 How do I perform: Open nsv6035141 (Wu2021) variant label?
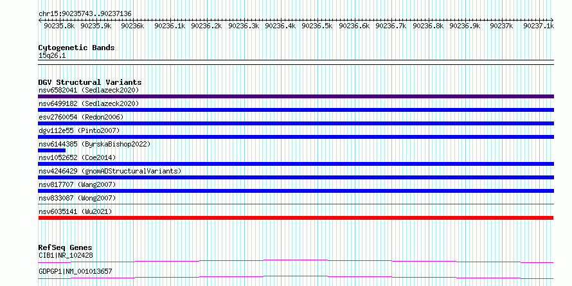point(75,211)
